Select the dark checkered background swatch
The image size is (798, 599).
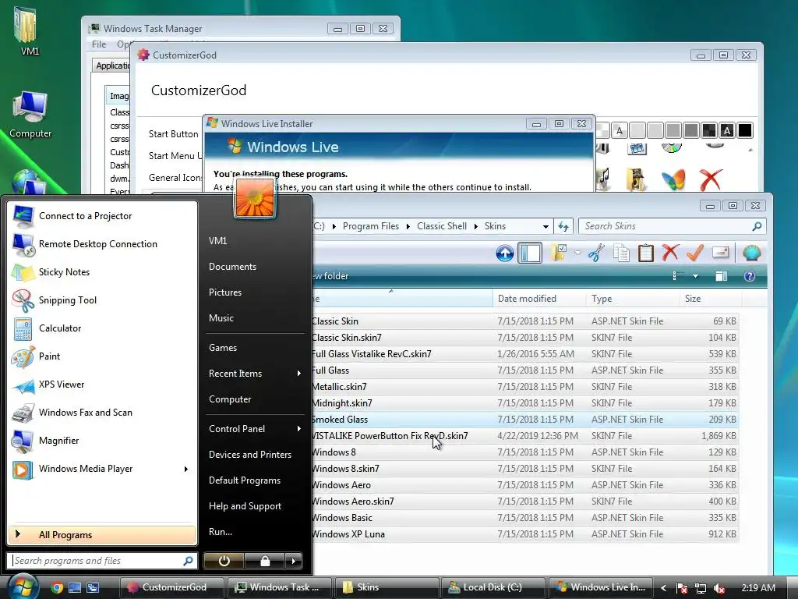point(709,131)
